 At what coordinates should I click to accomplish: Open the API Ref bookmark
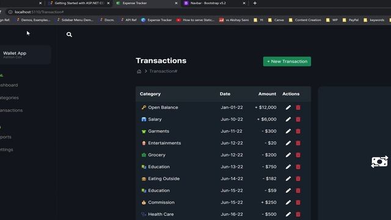(x=128, y=20)
